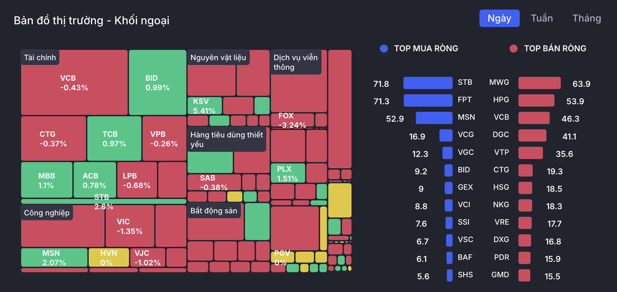Click the HPG ticker in net-sell list
617x292 pixels.
(x=501, y=100)
